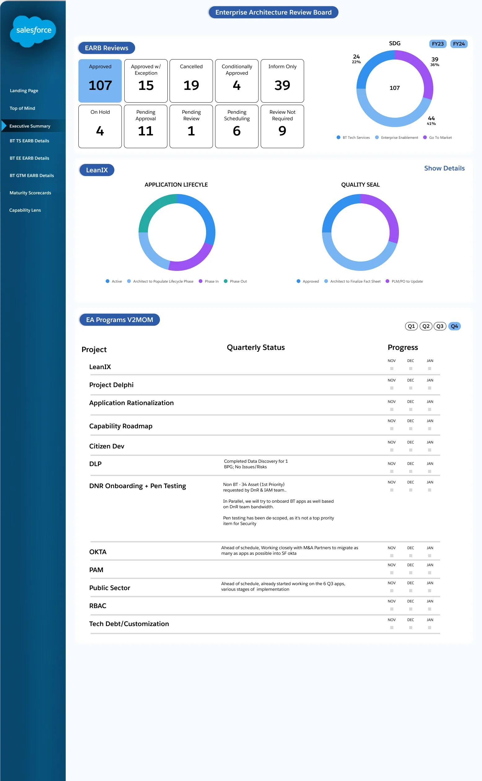This screenshot has width=482, height=781.
Task: Click JAN progress square for RBAC row
Action: (x=430, y=609)
